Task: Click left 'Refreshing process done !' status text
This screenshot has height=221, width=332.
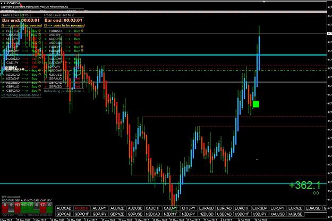Action: coord(20,95)
